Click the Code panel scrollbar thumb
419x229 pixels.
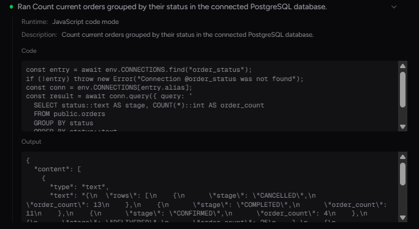pyautogui.click(x=402, y=90)
